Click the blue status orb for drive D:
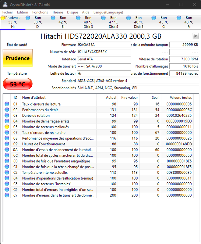The height and width of the screenshot is (244, 201). [28, 18]
